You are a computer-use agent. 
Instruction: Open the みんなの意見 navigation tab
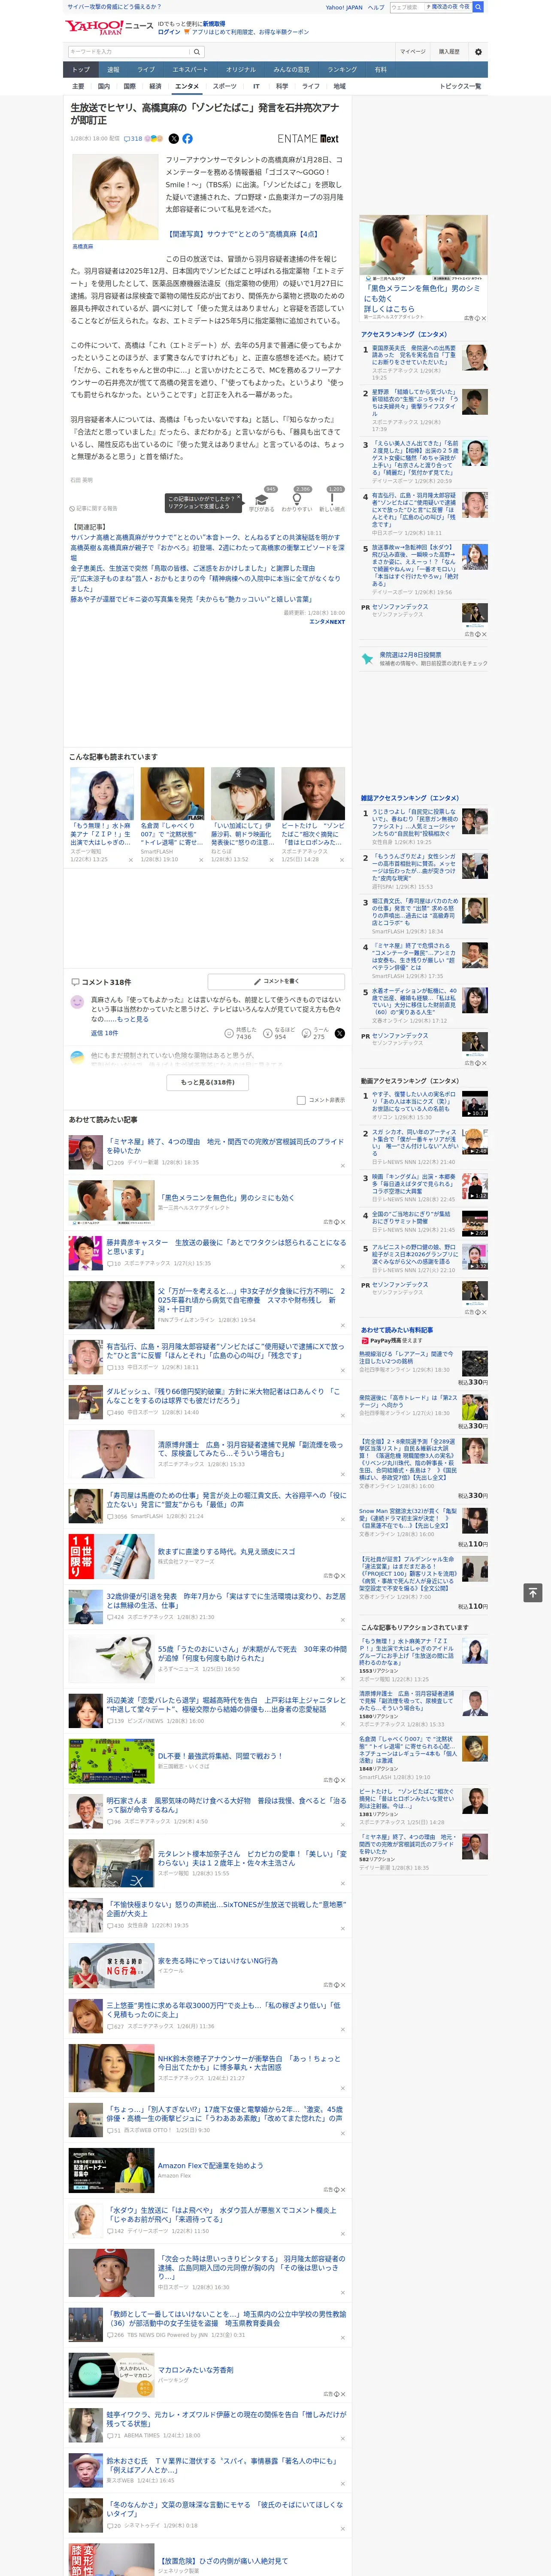[x=291, y=70]
